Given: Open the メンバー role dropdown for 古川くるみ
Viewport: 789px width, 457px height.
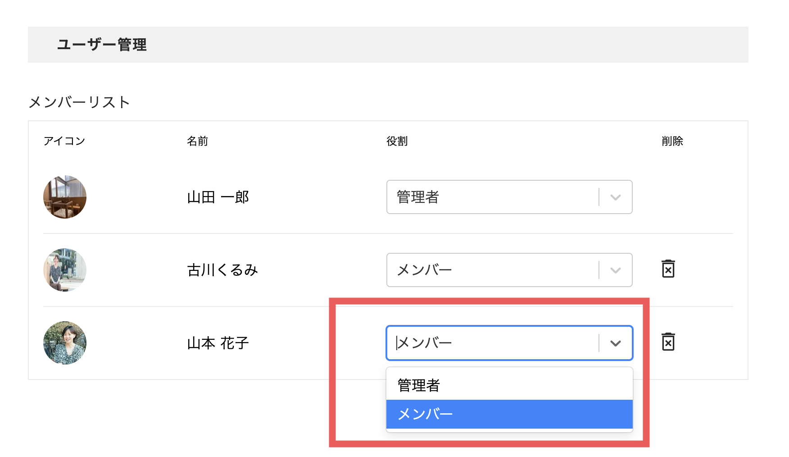Looking at the screenshot, I should [509, 270].
